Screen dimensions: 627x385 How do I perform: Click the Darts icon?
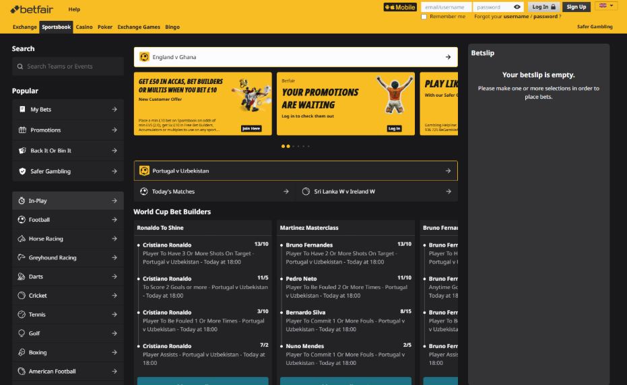point(22,276)
